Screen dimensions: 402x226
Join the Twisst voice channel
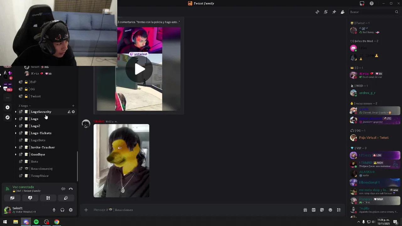click(35, 96)
